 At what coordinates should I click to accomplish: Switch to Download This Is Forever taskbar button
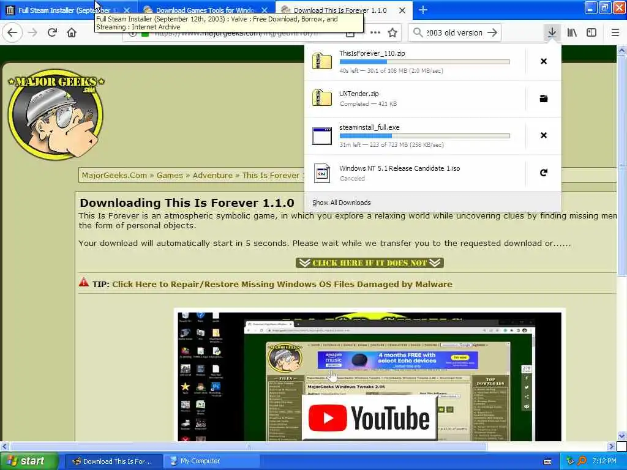pyautogui.click(x=113, y=461)
